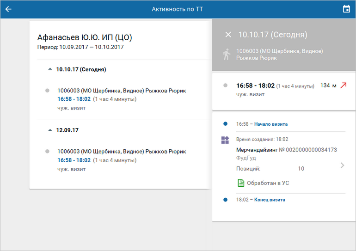Click the green 'Обработан в УС' document icon

click(x=241, y=183)
